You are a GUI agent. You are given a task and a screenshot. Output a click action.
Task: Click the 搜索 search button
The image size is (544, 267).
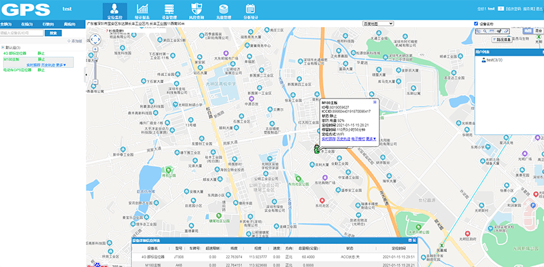point(53,33)
